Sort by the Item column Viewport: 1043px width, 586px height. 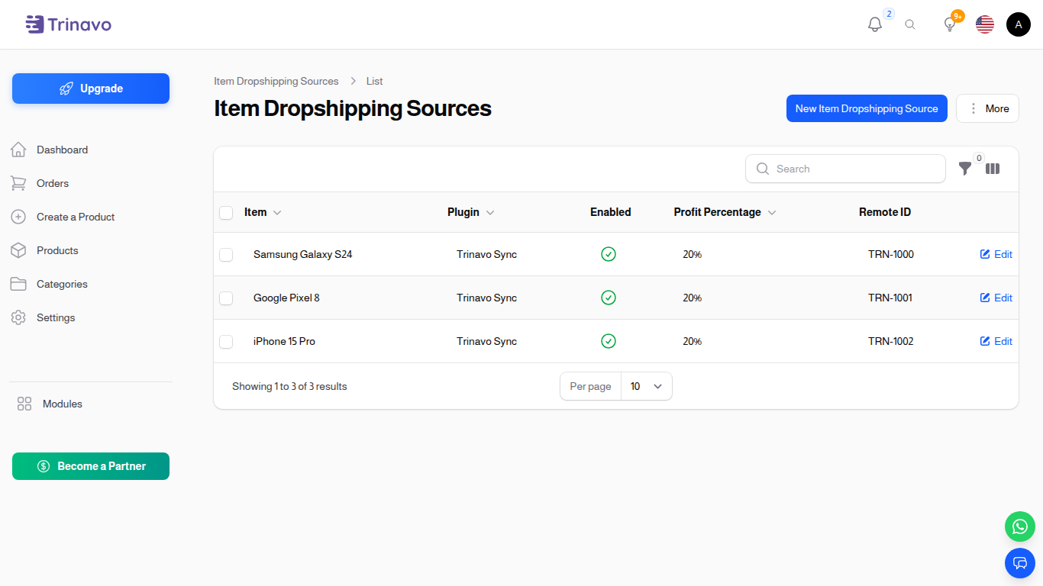tap(263, 212)
